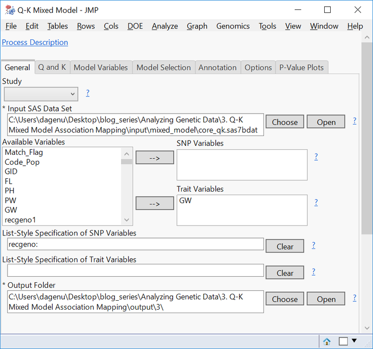The height and width of the screenshot is (349, 373).
Task: Click Open for Input SAS Data Set
Action: point(326,121)
